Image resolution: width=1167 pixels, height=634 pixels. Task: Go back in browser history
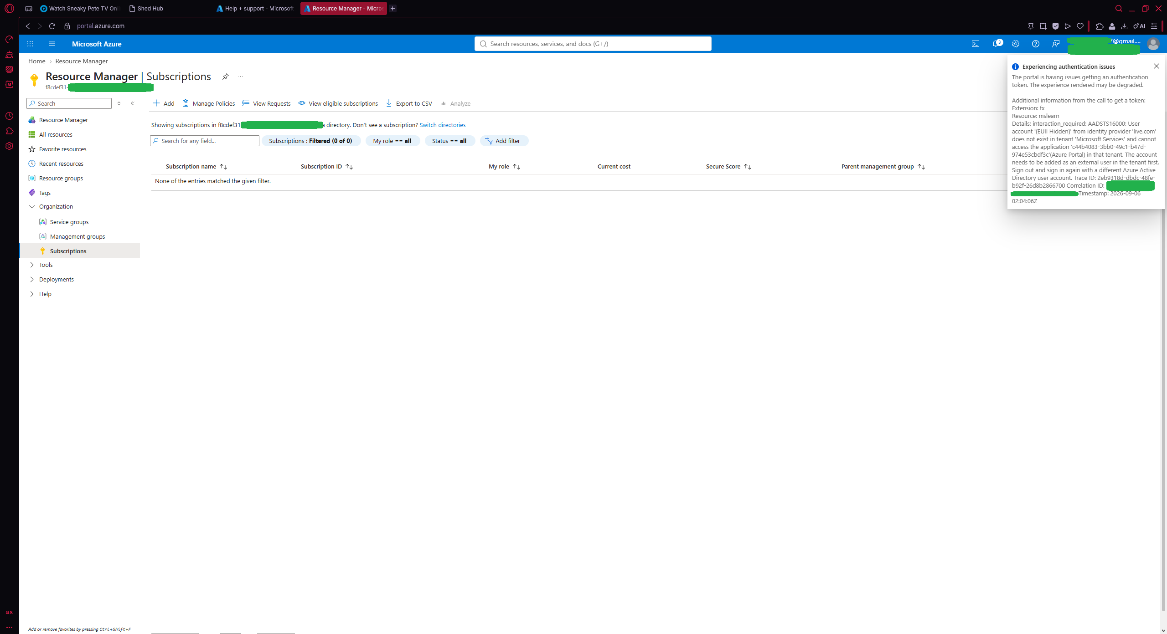click(x=28, y=26)
